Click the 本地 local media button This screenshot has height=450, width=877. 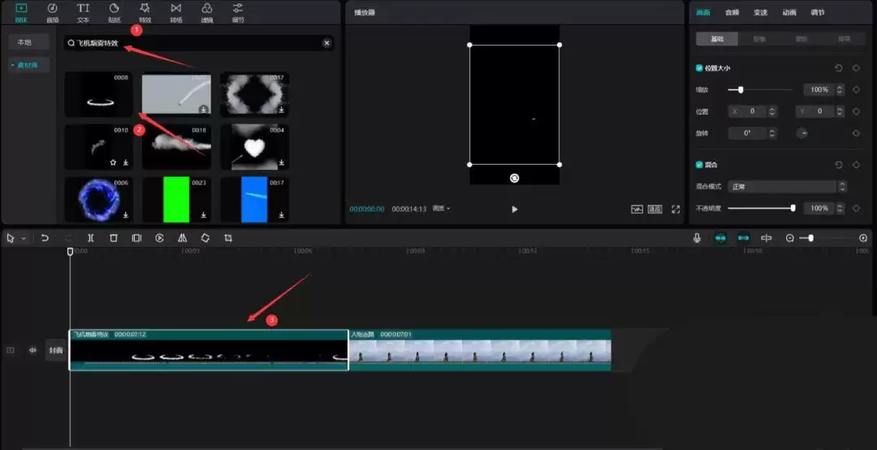point(25,41)
